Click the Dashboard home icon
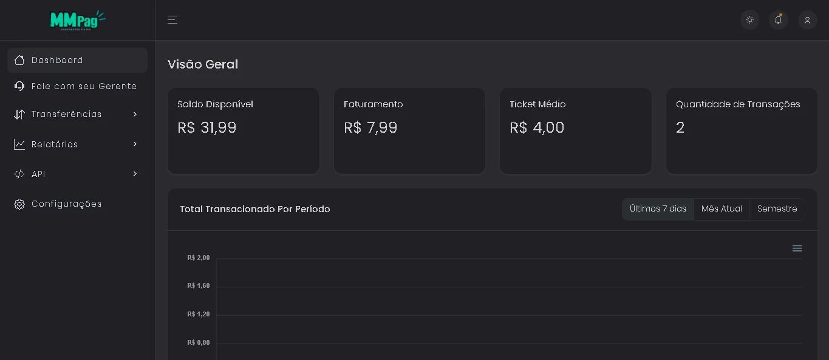The height and width of the screenshot is (360, 829). coord(19,60)
